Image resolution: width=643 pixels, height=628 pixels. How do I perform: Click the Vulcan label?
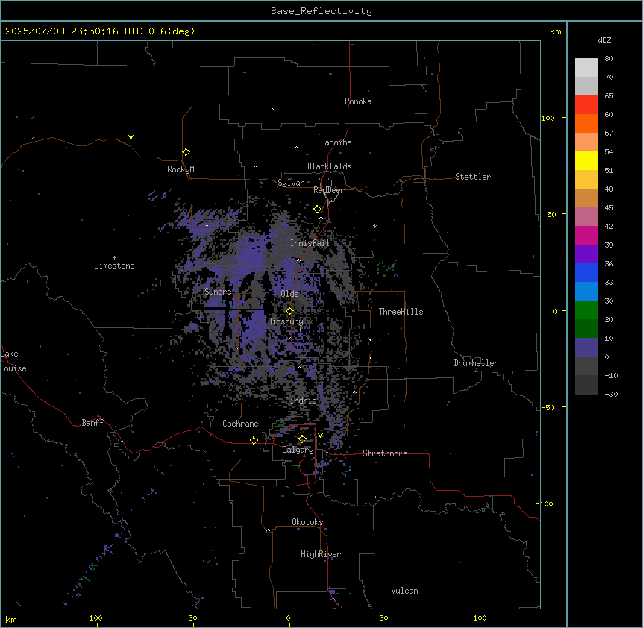(404, 591)
